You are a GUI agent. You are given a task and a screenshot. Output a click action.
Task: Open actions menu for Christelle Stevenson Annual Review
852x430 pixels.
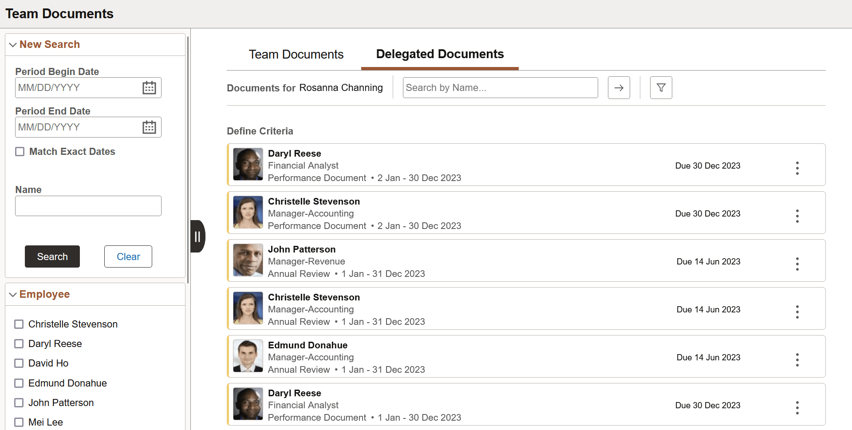click(797, 312)
